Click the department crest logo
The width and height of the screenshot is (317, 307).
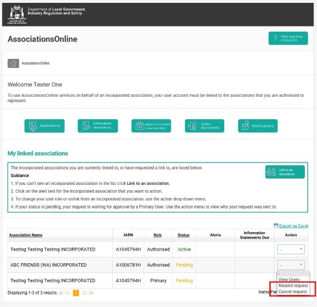coord(17,14)
